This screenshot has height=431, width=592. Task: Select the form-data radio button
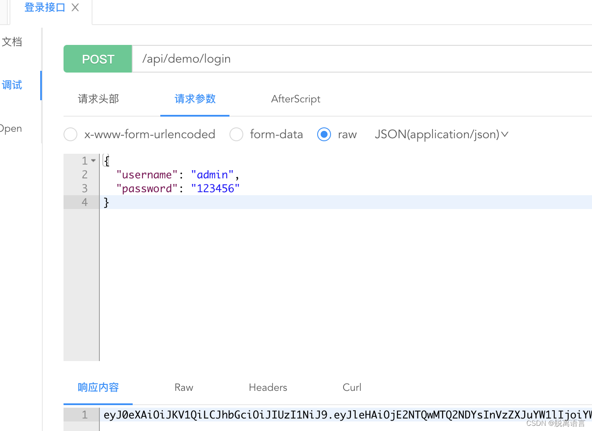[x=236, y=134]
